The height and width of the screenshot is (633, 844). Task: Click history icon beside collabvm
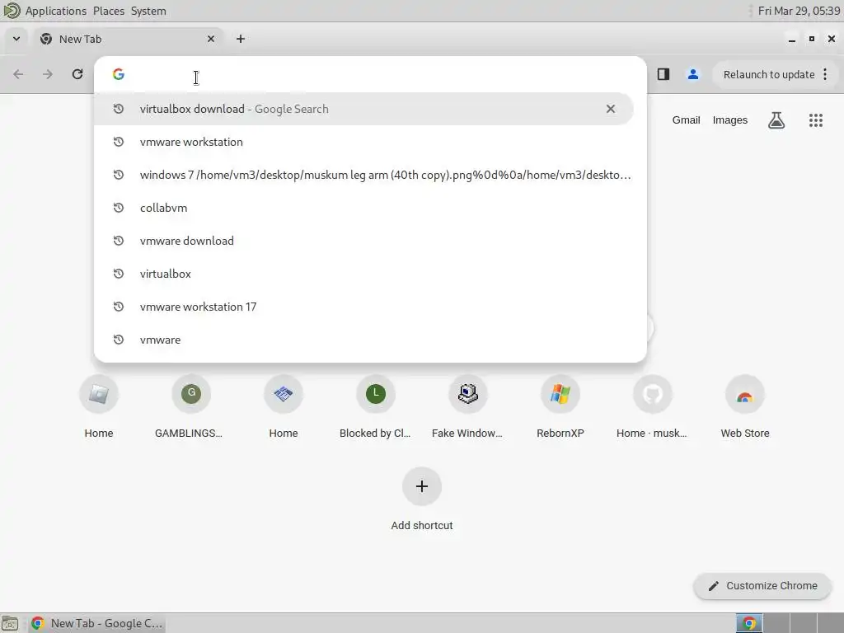click(119, 208)
